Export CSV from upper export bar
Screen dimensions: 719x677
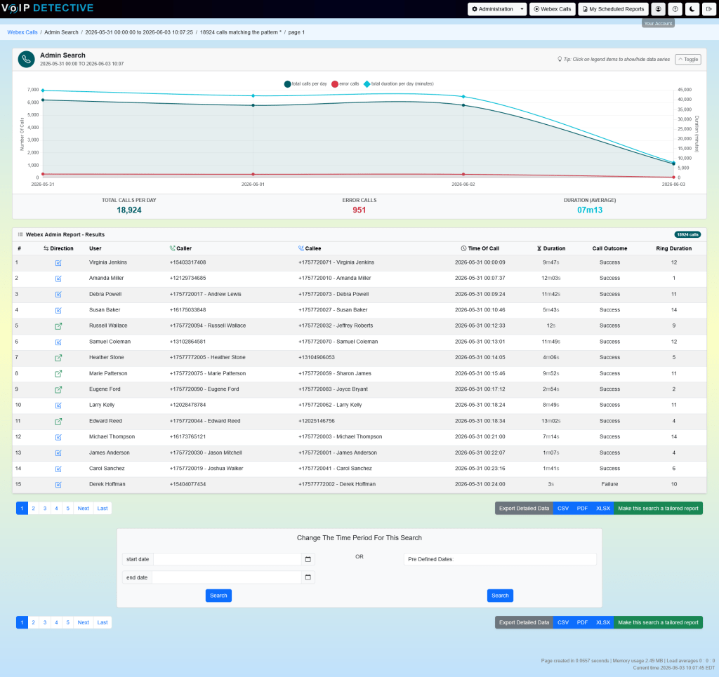coord(563,509)
